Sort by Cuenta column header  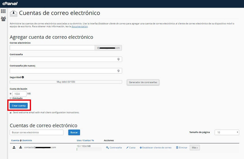click(15, 140)
